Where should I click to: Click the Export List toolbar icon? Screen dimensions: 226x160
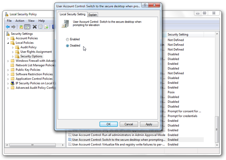[x=46, y=27]
